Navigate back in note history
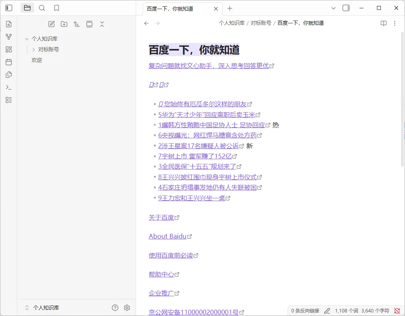 point(146,23)
